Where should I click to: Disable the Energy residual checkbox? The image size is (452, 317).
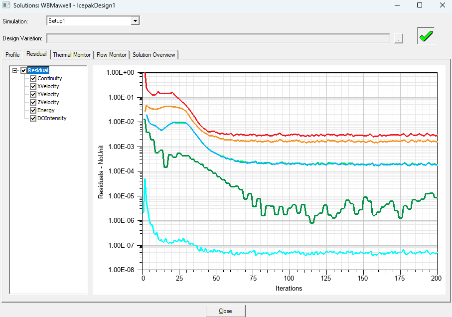click(x=33, y=110)
